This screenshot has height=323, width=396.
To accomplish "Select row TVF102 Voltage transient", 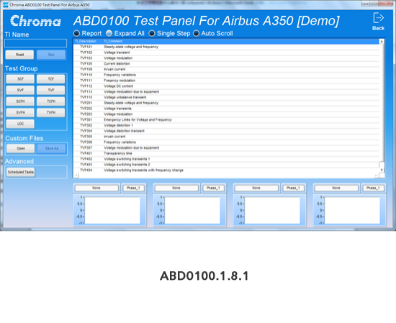I will pyautogui.click(x=226, y=53).
